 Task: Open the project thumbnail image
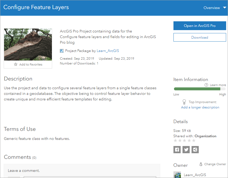pyautogui.click(x=28, y=44)
